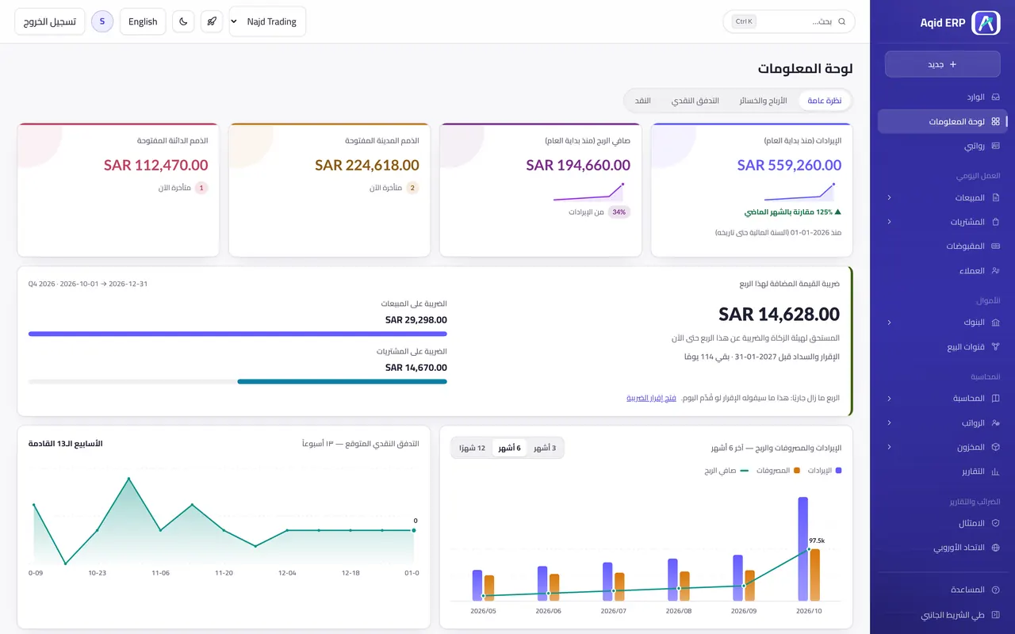
Task: Expand the الرواتب submenu chevron
Action: (889, 422)
